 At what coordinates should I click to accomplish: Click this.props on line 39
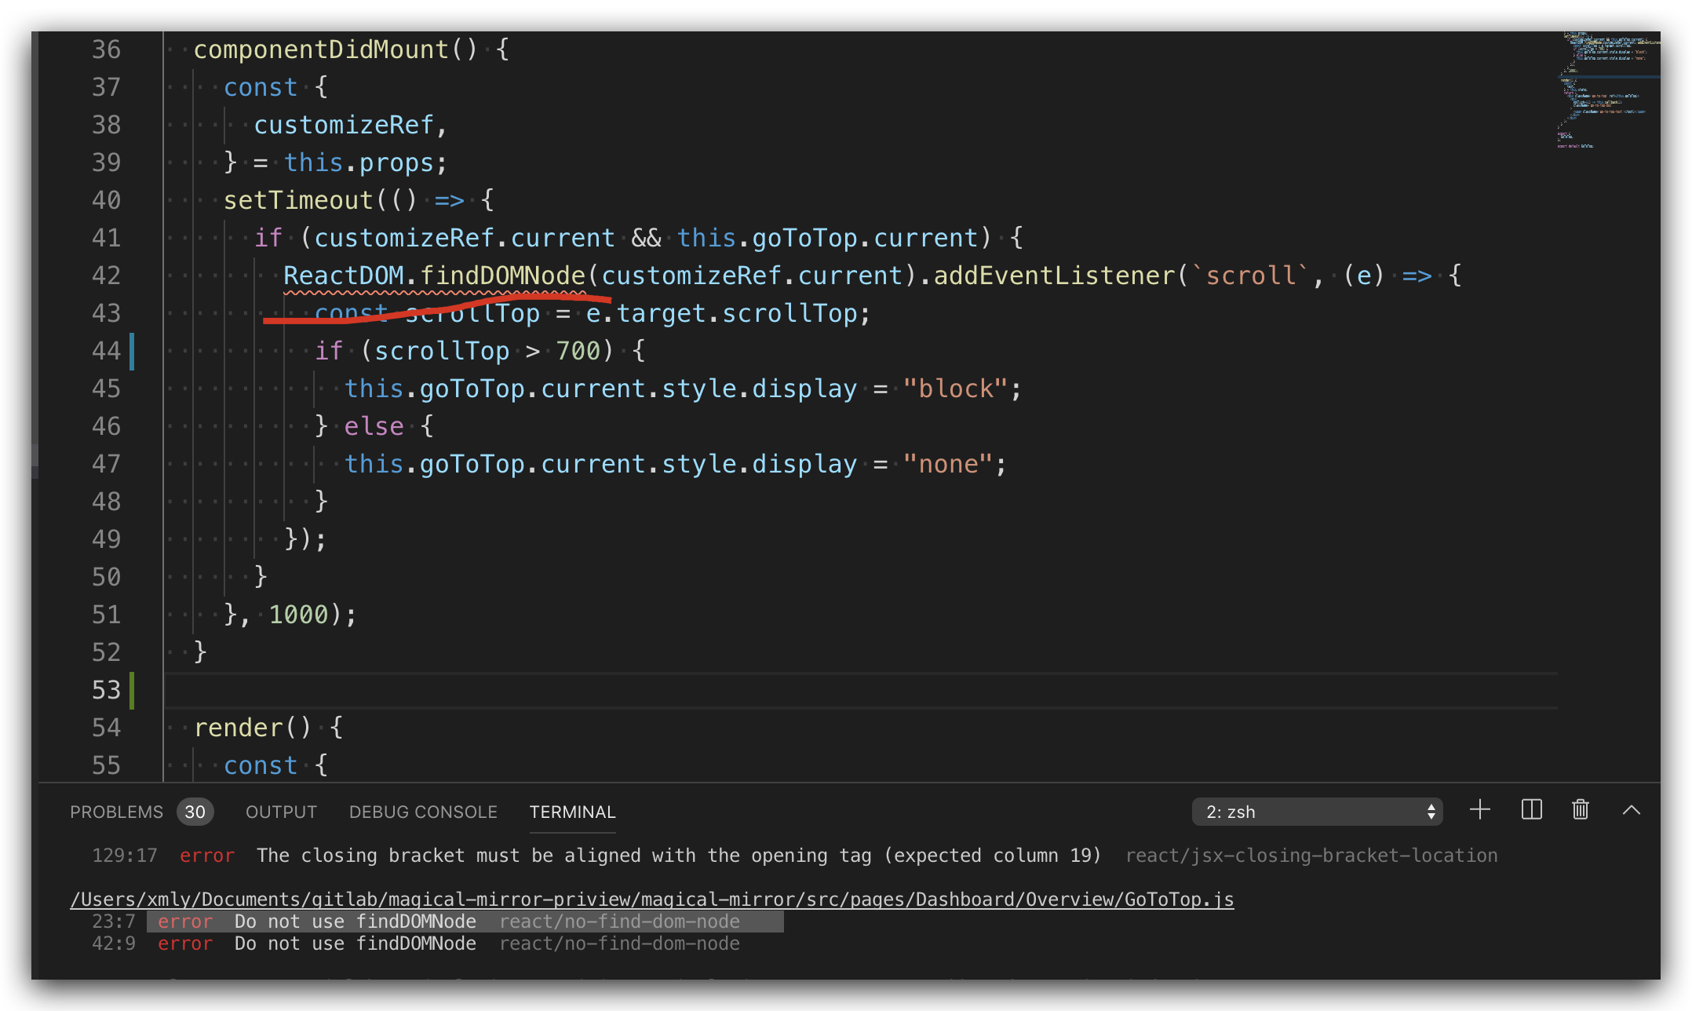pyautogui.click(x=359, y=162)
